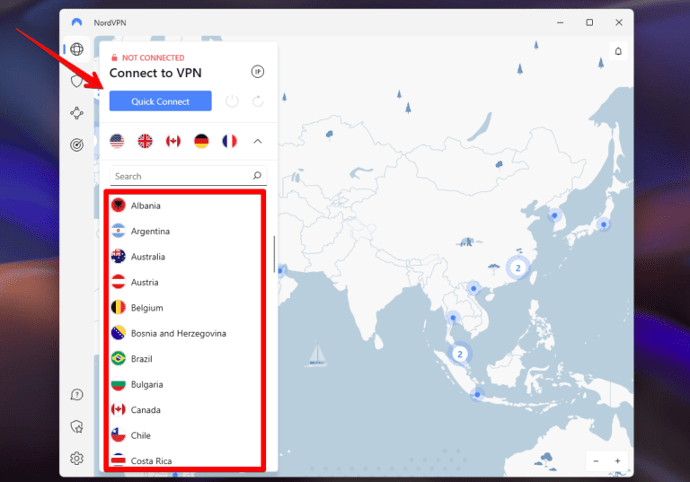Click the Austria flag icon
This screenshot has width=690, height=482.
[118, 282]
